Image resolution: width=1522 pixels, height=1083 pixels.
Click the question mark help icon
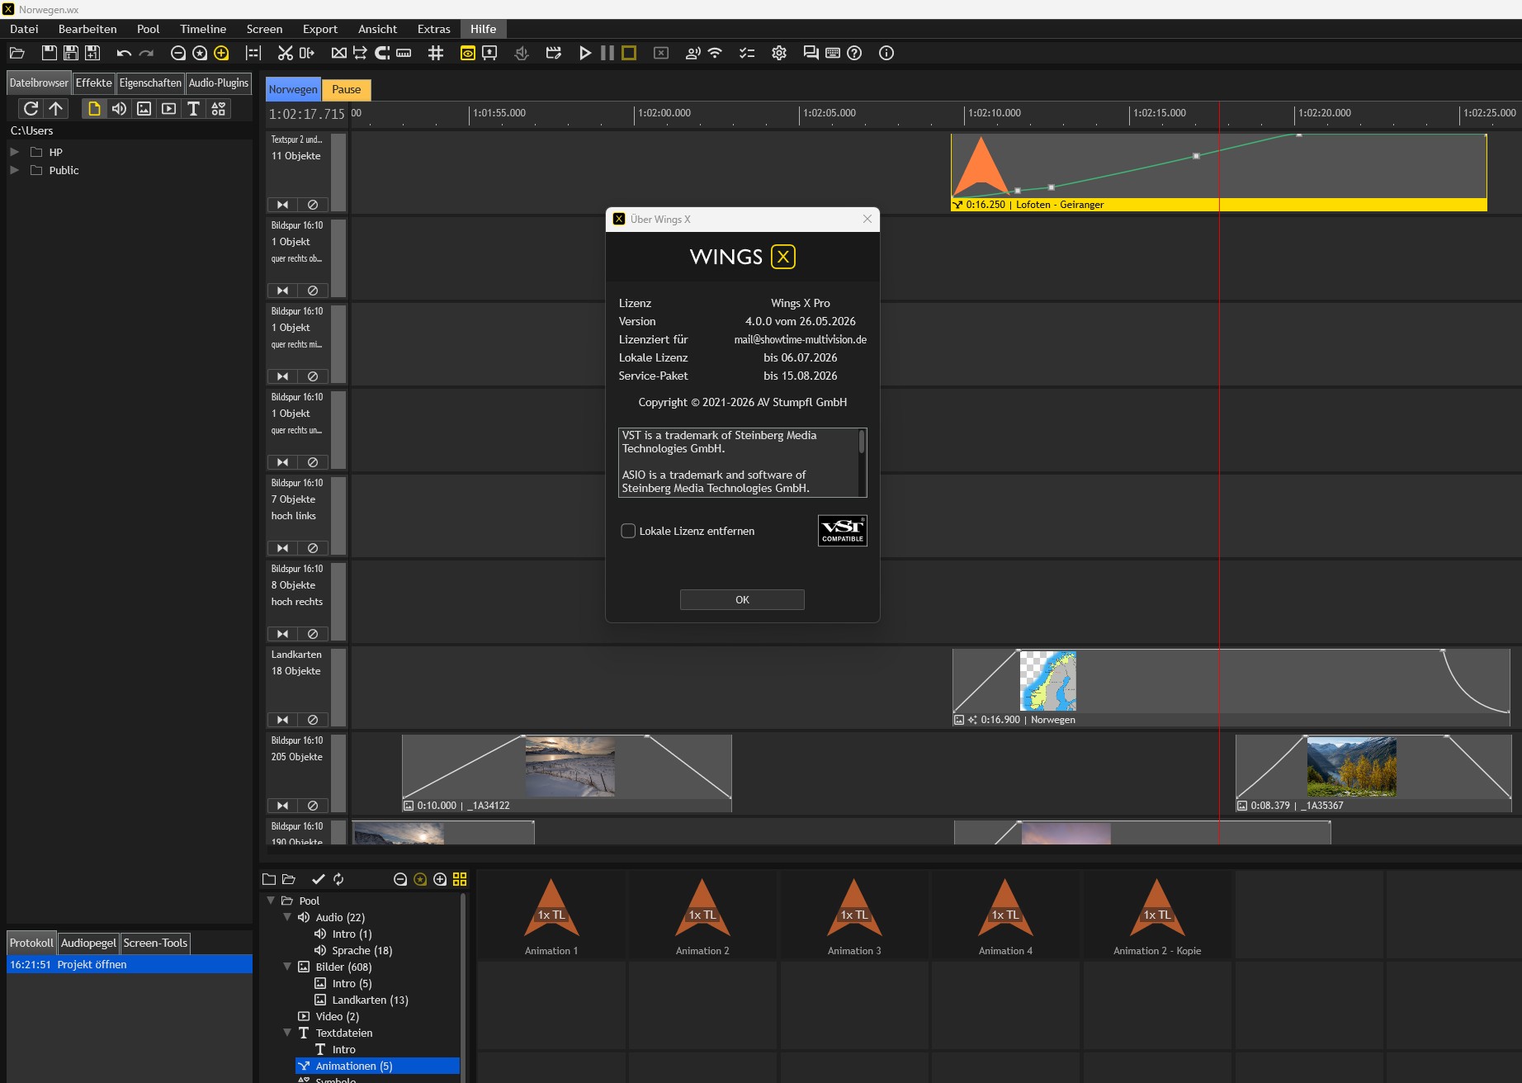[x=855, y=53]
